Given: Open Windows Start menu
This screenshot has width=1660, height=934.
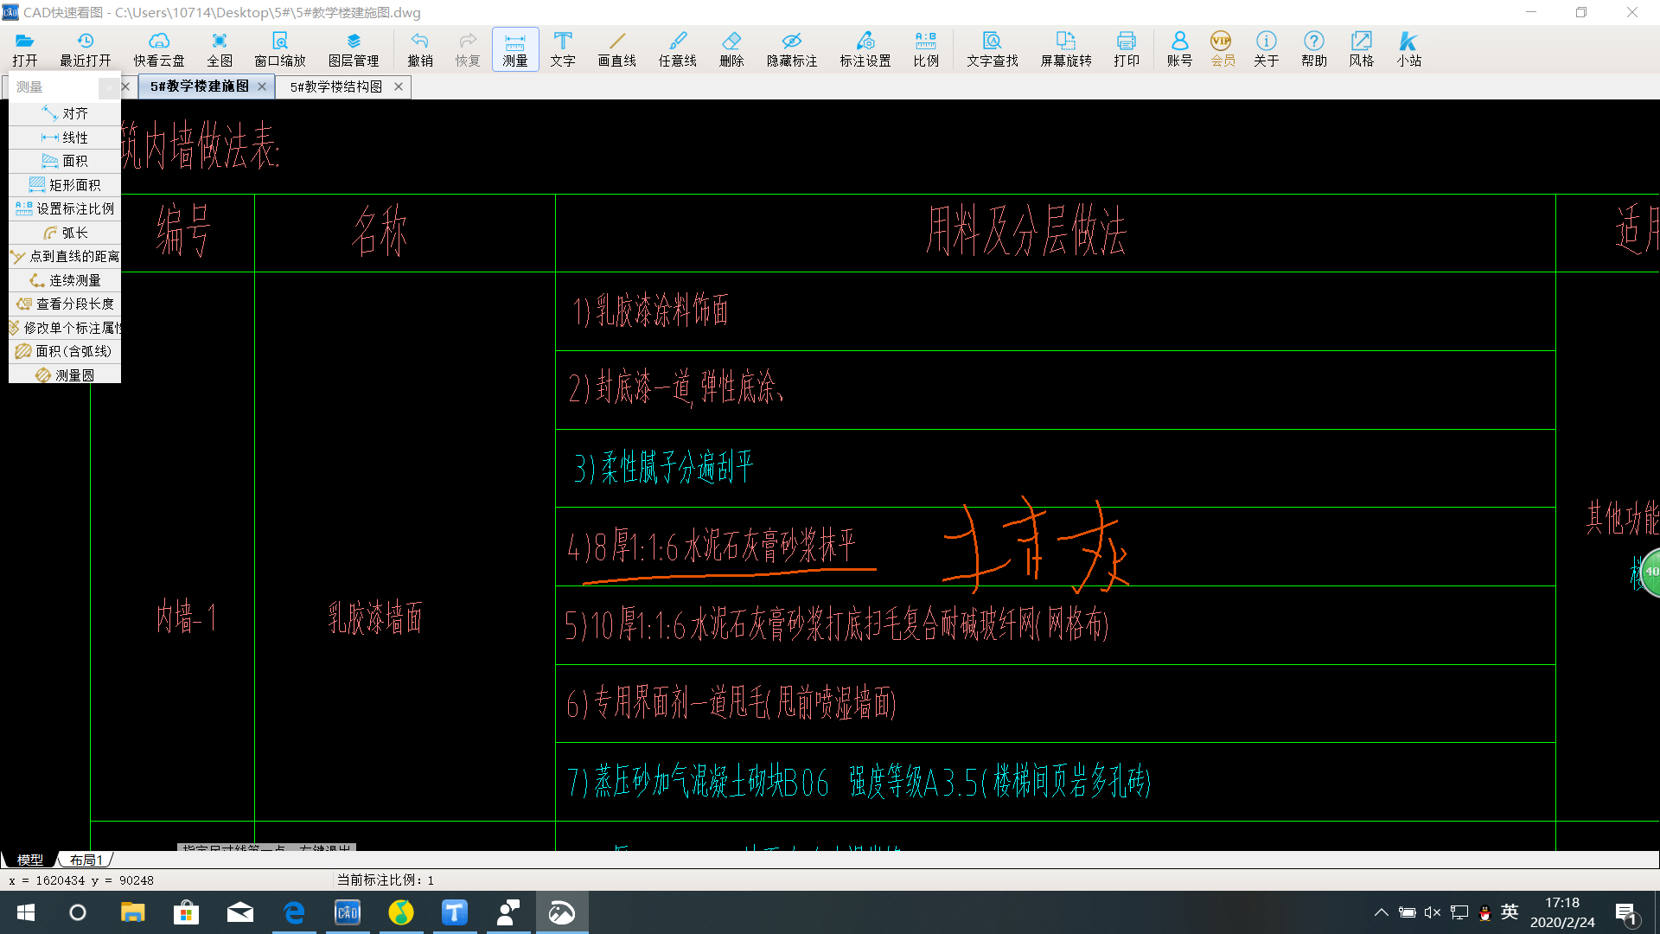Looking at the screenshot, I should point(26,912).
